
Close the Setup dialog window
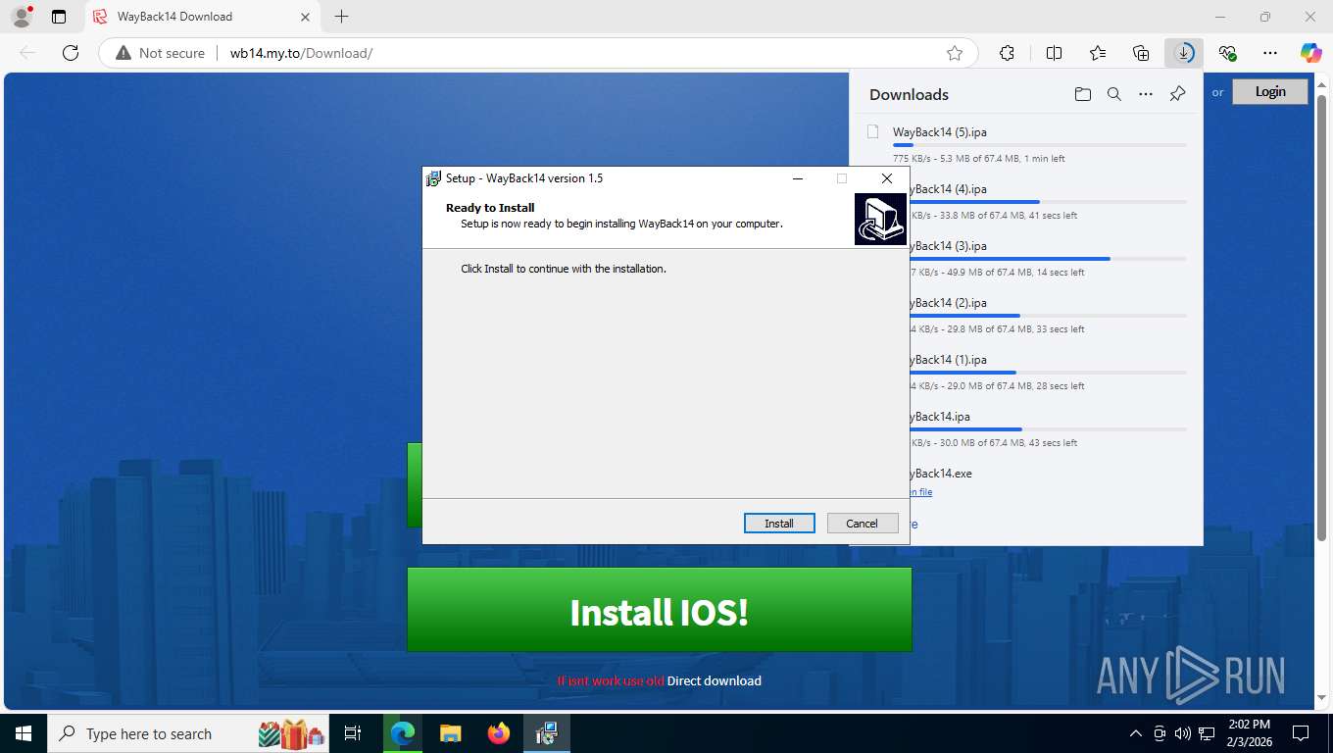click(886, 178)
